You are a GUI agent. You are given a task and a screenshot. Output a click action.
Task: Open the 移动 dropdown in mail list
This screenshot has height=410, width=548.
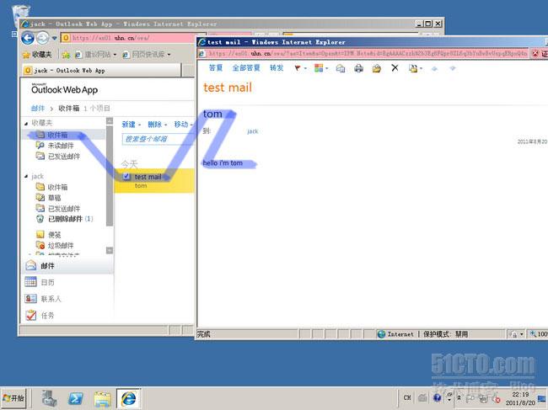click(184, 125)
